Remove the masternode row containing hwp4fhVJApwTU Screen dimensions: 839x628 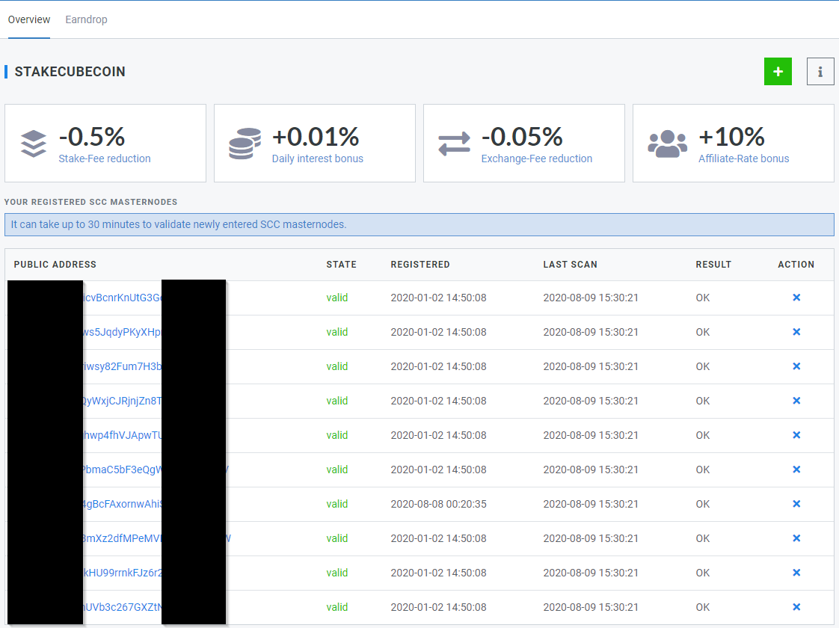(796, 435)
